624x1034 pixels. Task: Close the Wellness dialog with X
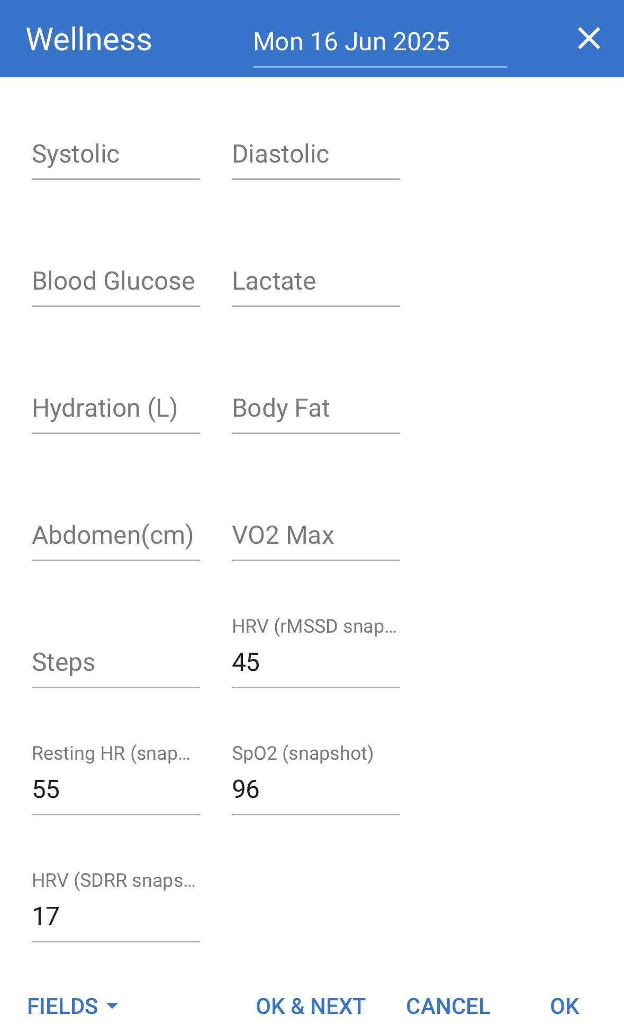(589, 39)
